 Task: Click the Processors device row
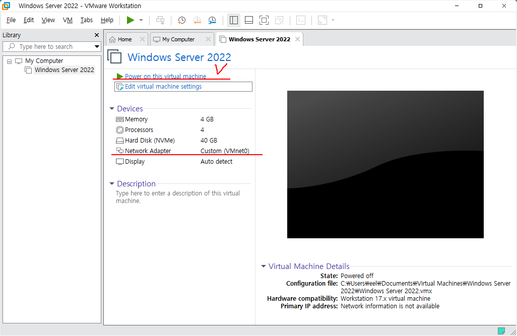pos(182,130)
